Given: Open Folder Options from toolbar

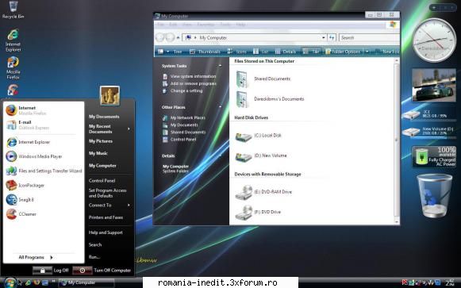Looking at the screenshot, I should point(343,52).
